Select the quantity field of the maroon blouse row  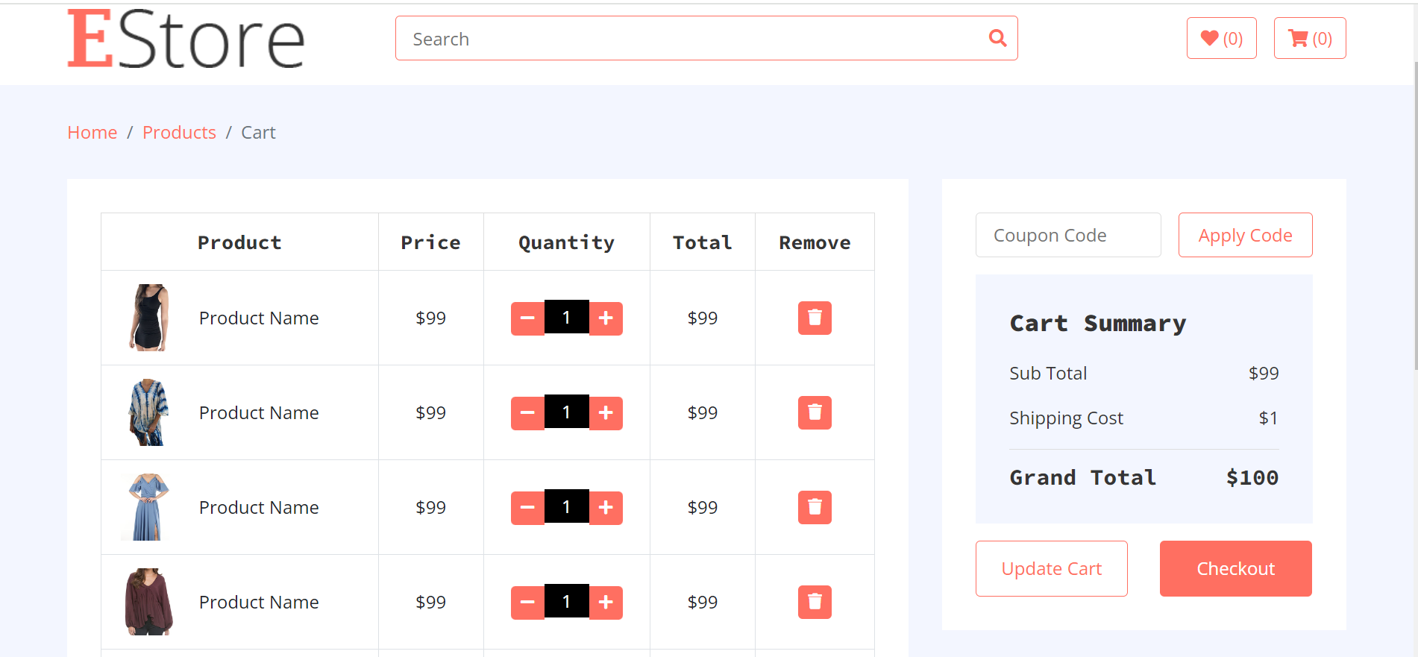point(567,601)
